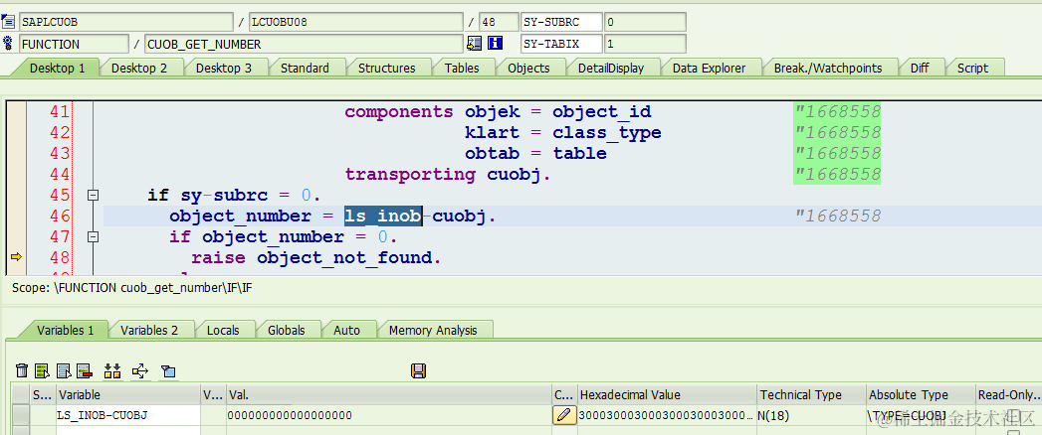Select the Tables tab
The width and height of the screenshot is (1042, 435).
click(x=462, y=68)
